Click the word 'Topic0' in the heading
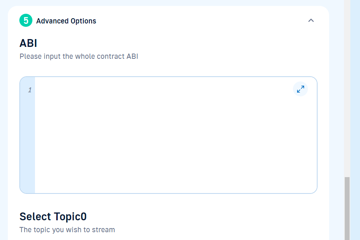This screenshot has height=240, width=360. pos(70,217)
